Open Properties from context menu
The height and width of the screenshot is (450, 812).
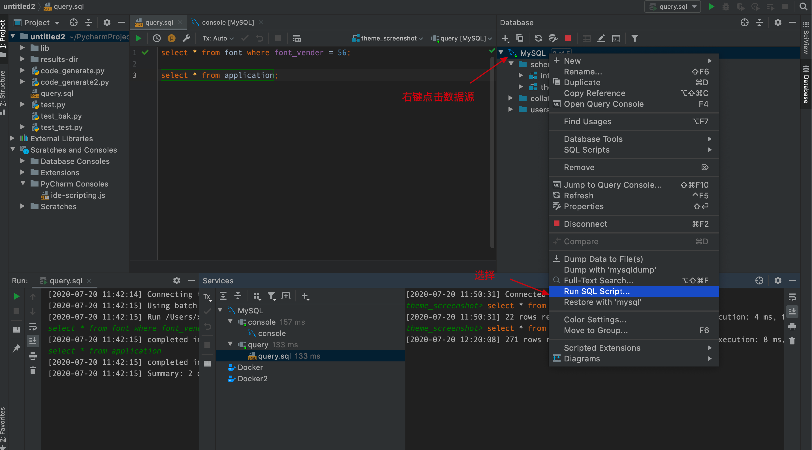pyautogui.click(x=634, y=206)
